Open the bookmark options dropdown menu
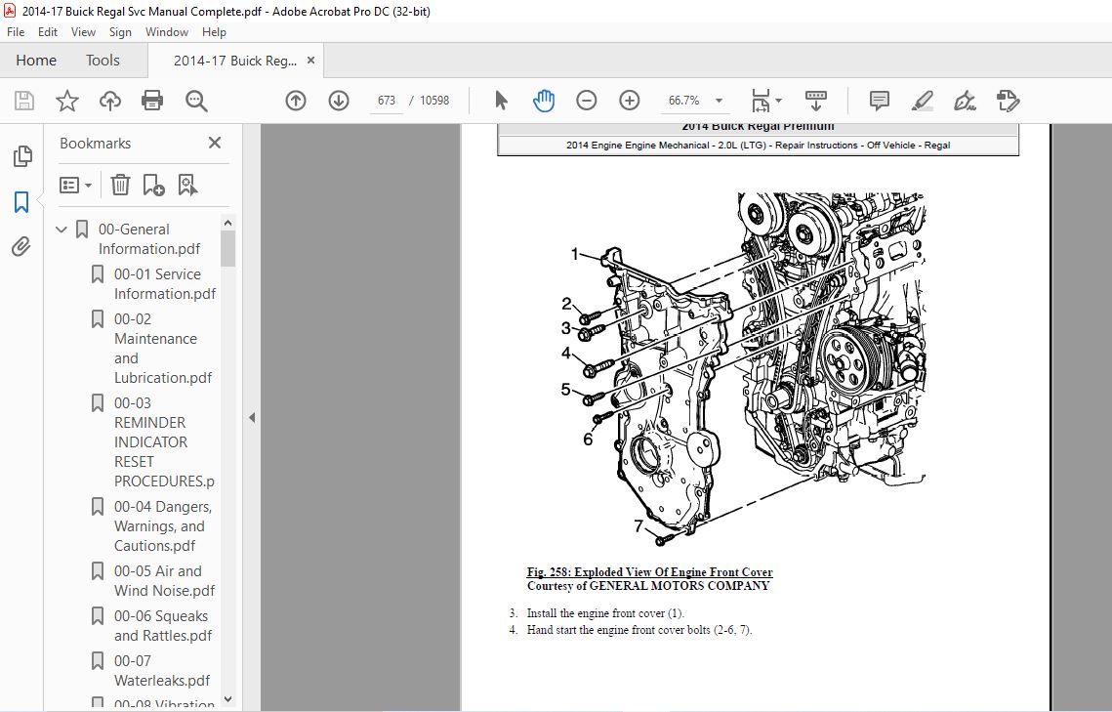The width and height of the screenshot is (1112, 712). [76, 186]
